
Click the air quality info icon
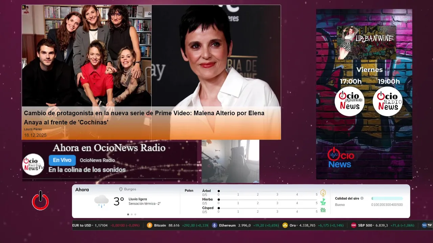362,198
